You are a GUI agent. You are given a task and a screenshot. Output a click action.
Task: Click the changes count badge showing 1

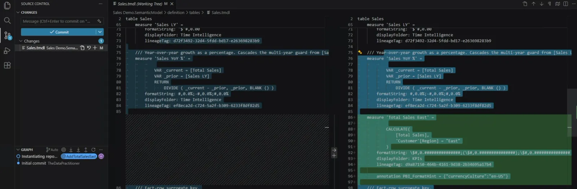(x=101, y=41)
